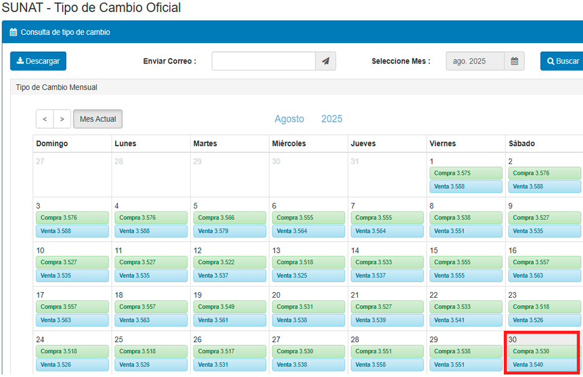This screenshot has height=377, width=583.
Task: Click the Descargar download button
Action: pyautogui.click(x=38, y=61)
